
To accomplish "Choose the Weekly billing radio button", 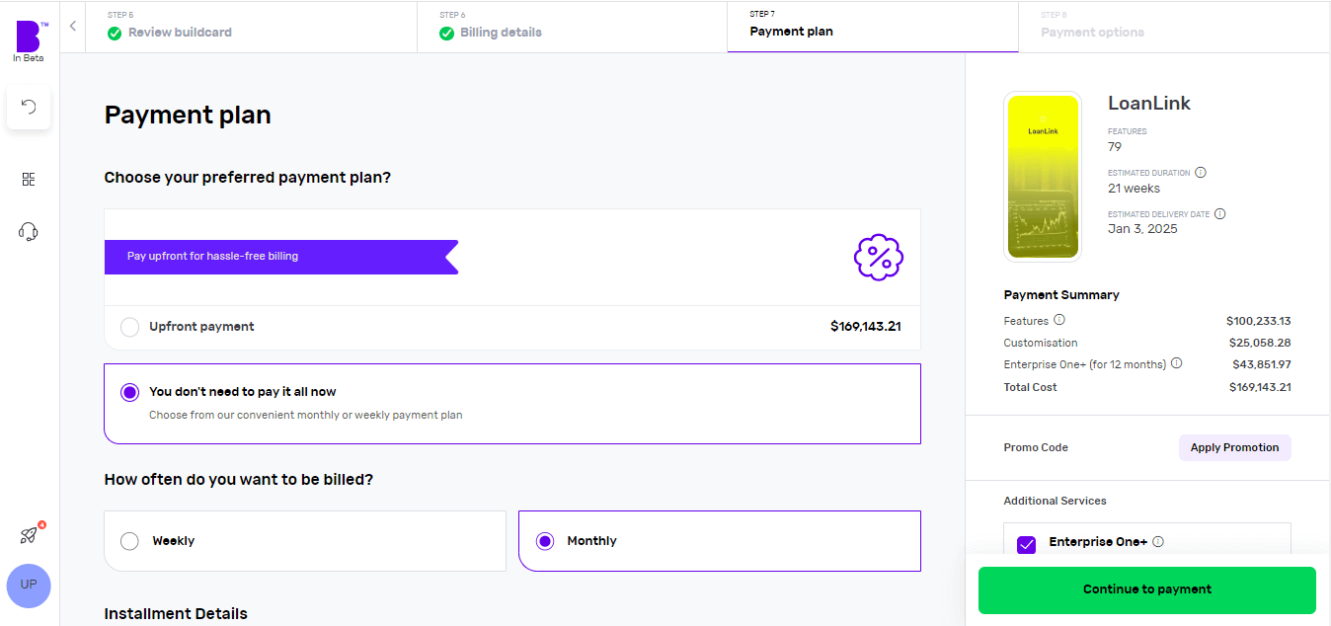I will point(129,541).
